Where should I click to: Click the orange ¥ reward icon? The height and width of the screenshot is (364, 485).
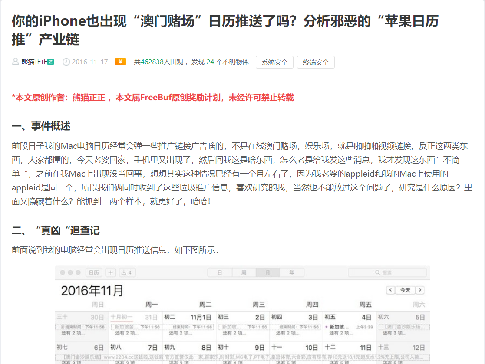pos(120,62)
